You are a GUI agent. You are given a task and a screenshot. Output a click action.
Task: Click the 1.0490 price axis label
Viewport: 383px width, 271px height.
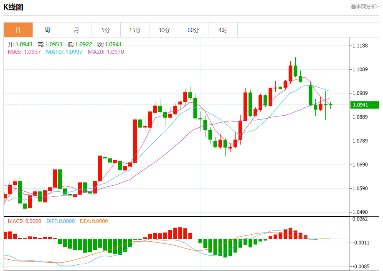click(x=360, y=213)
